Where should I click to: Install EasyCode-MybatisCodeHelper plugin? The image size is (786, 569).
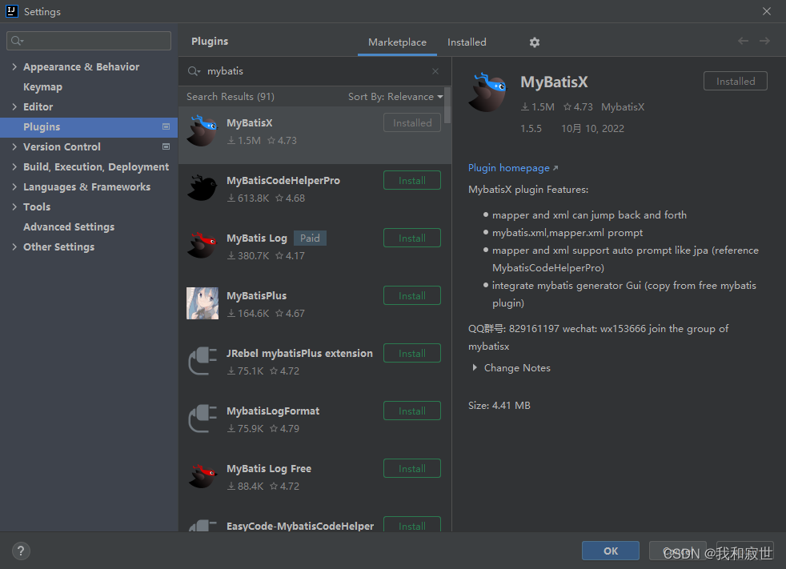(x=412, y=524)
